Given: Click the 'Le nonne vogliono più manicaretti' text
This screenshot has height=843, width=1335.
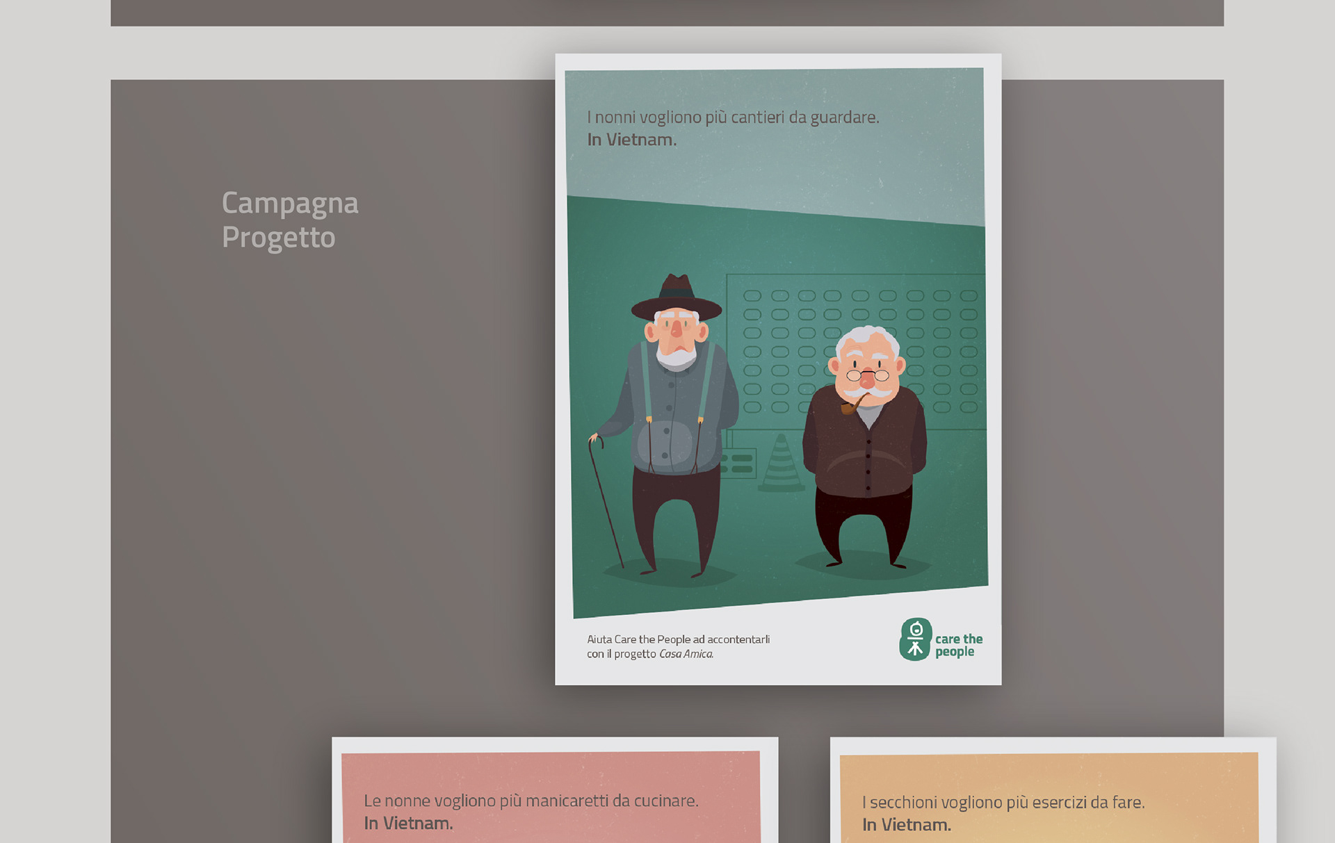Looking at the screenshot, I should (531, 801).
